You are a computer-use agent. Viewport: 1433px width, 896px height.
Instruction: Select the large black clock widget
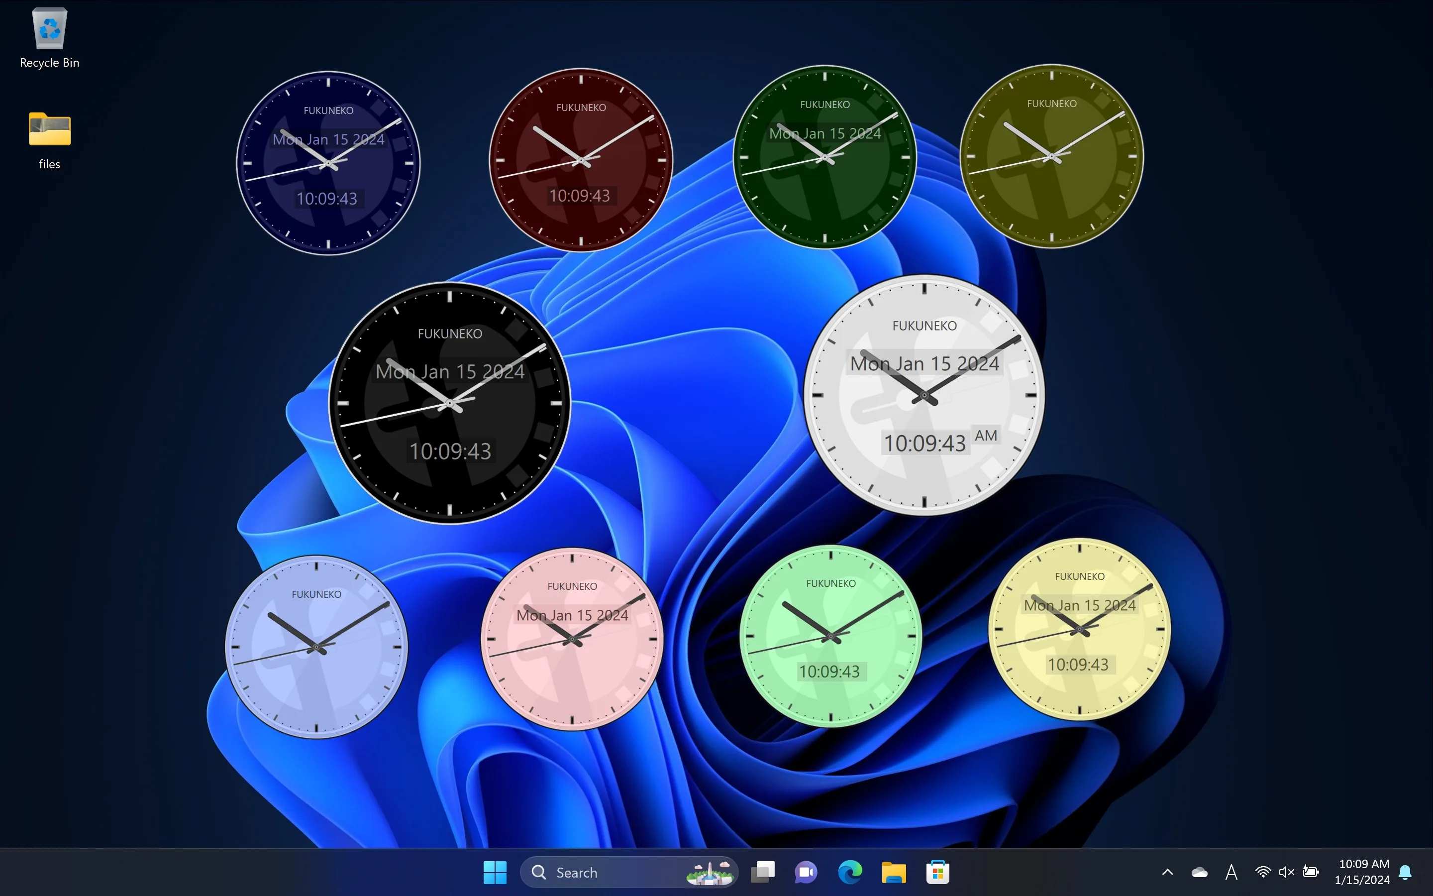tap(449, 403)
